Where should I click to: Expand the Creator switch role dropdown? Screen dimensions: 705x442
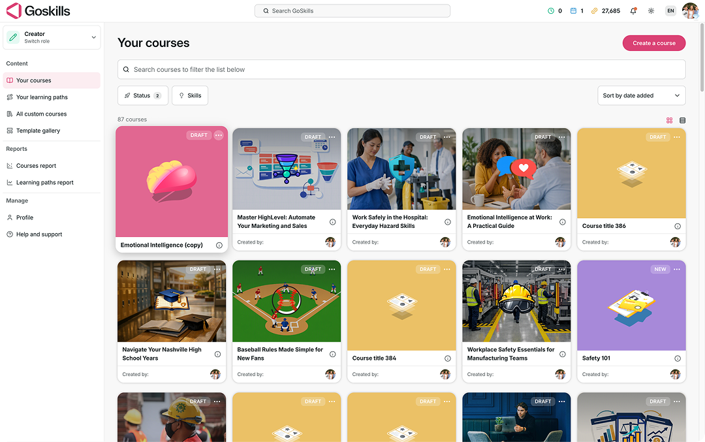[52, 37]
